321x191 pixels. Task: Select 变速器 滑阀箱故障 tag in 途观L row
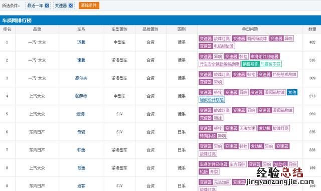(x=276, y=110)
